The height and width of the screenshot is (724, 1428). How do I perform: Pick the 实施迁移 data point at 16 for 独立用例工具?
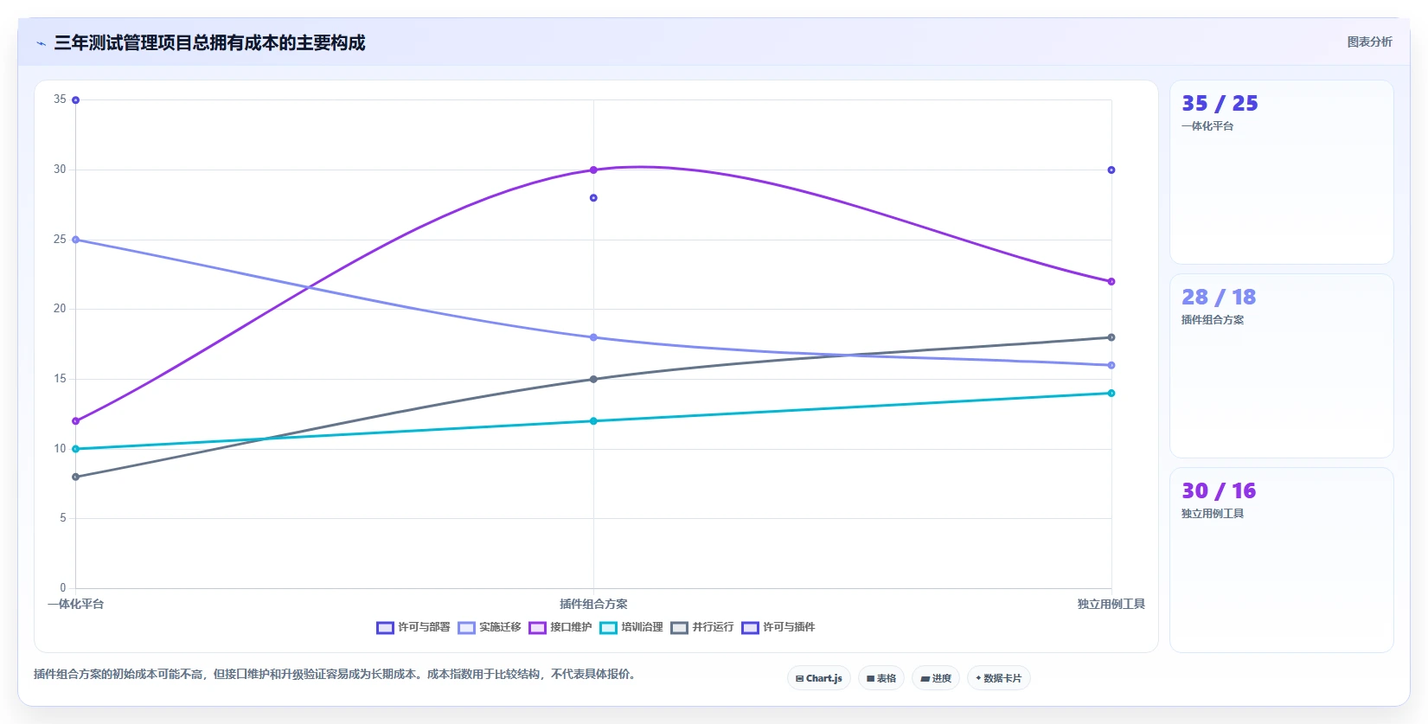[1111, 365]
